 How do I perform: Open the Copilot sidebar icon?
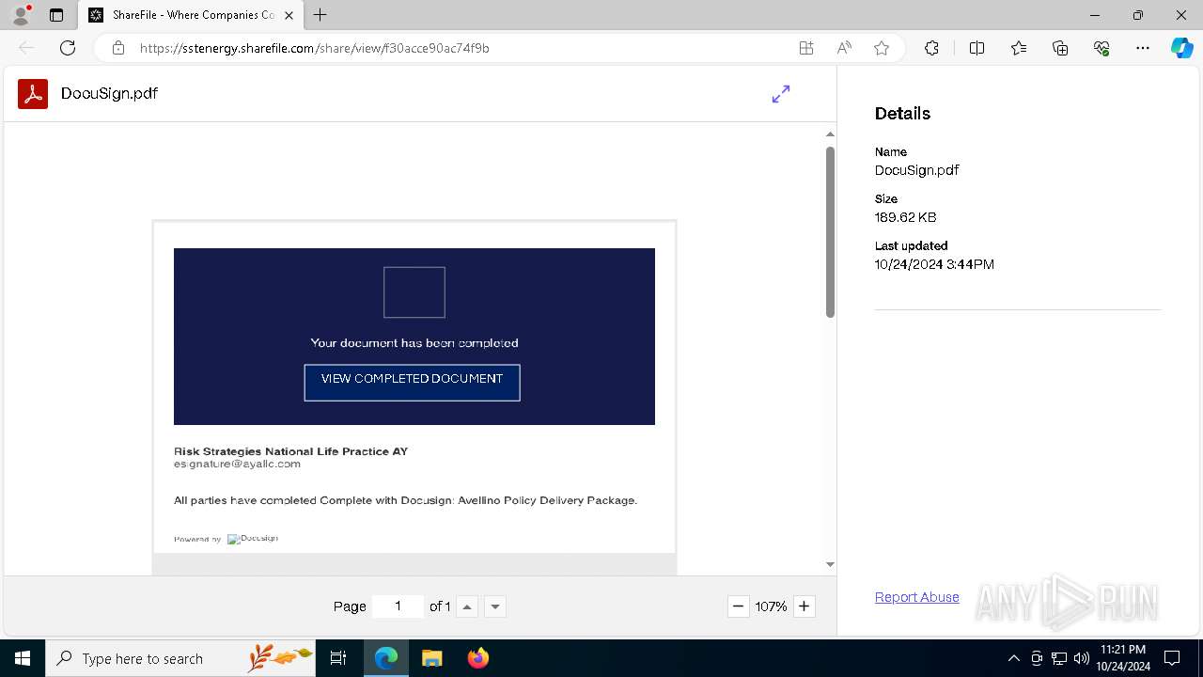[1181, 48]
